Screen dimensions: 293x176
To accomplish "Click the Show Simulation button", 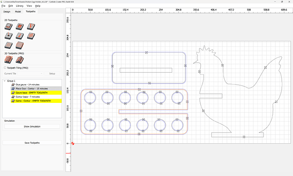I will 32,127.
